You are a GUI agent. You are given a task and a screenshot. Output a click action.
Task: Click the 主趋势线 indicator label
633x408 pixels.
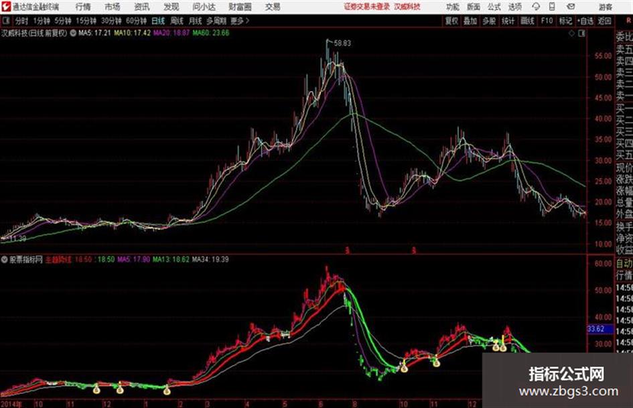coord(58,259)
